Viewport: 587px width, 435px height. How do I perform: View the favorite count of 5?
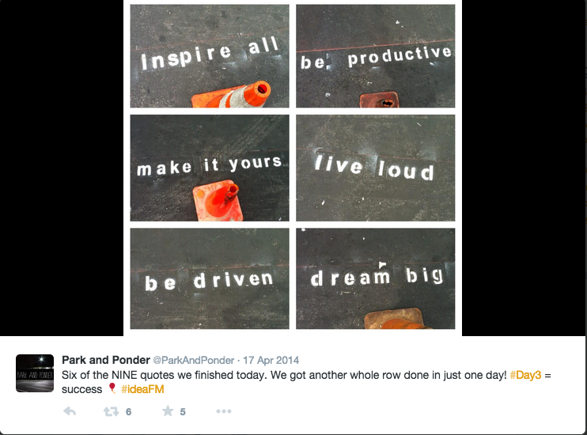tap(183, 411)
